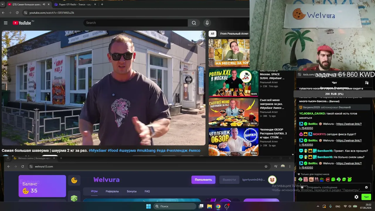Viewport: 375px width, 211px height.
Task: Open the bear account avatar on Welvura
Action: tap(272, 180)
